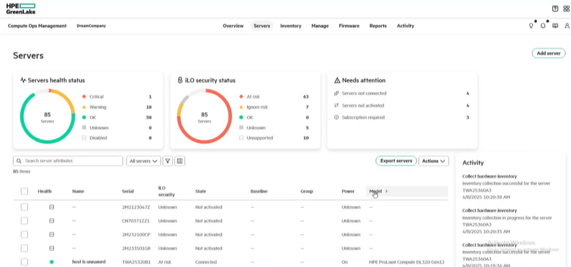Screen dimensions: 571x267
Task: Click the Unsupported legend row
Action: 273,138
